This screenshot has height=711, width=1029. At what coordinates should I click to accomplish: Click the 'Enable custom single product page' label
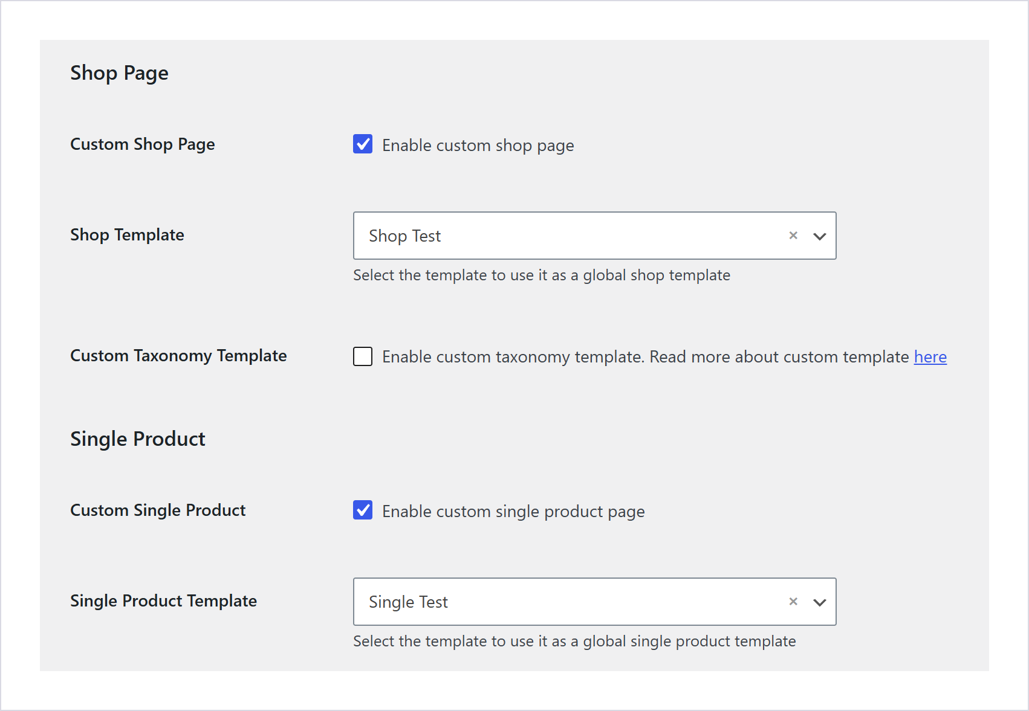click(x=513, y=512)
